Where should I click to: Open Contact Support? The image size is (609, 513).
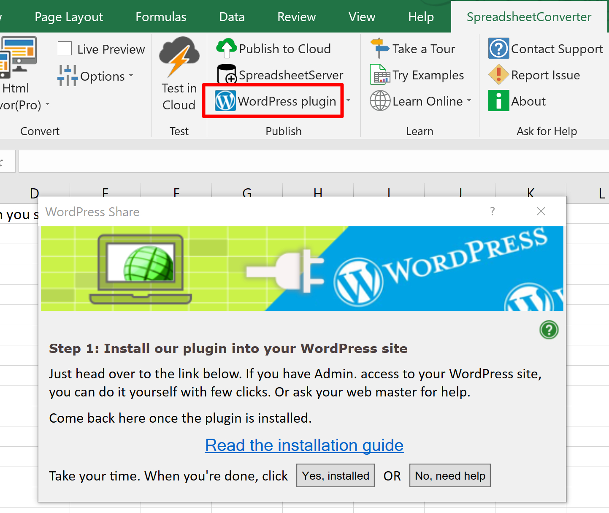tap(498, 48)
